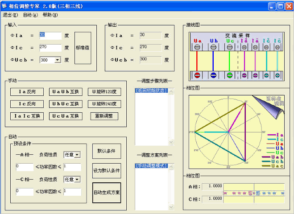The image size is (294, 214).
Task: Click the C相 value field 1.0000
Action: click(x=212, y=199)
